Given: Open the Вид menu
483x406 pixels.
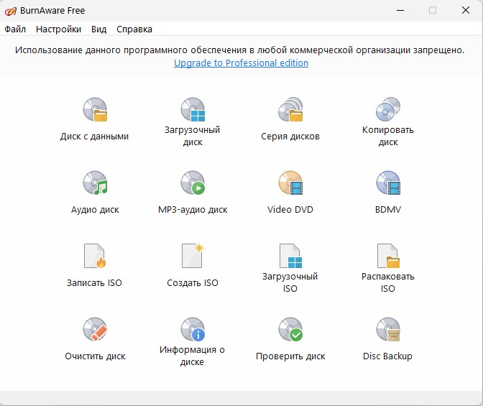Looking at the screenshot, I should (x=99, y=29).
